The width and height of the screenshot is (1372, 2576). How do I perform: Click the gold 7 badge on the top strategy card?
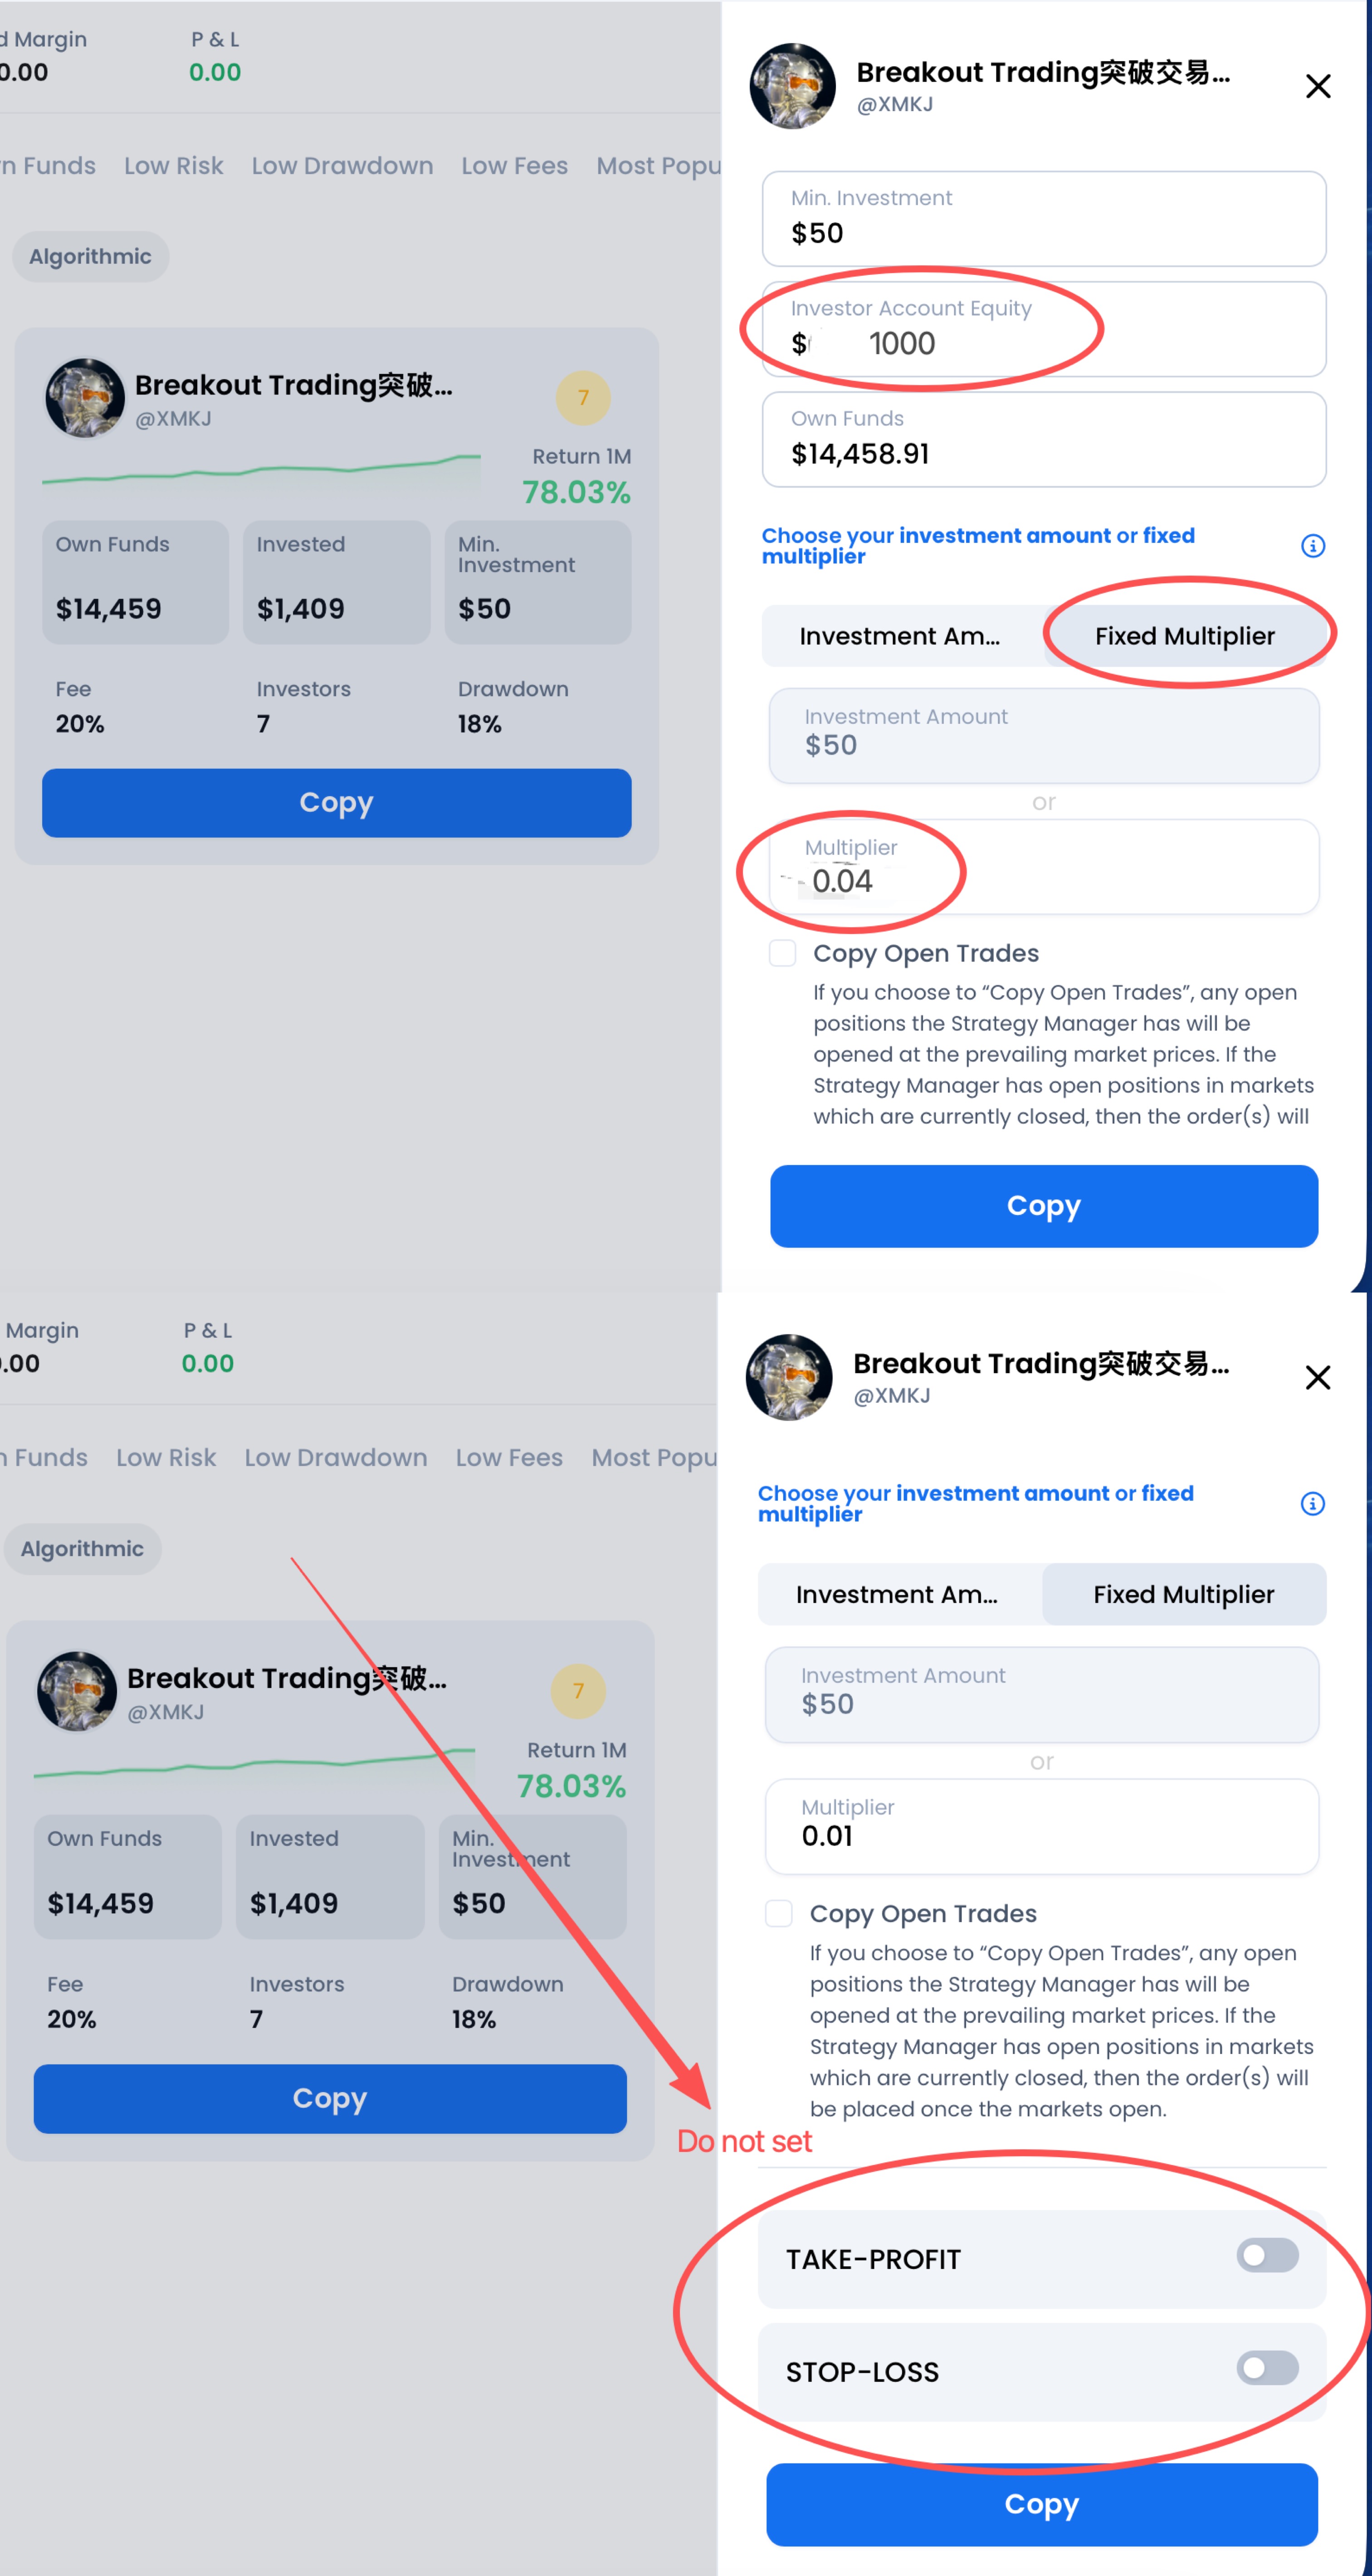pos(583,398)
